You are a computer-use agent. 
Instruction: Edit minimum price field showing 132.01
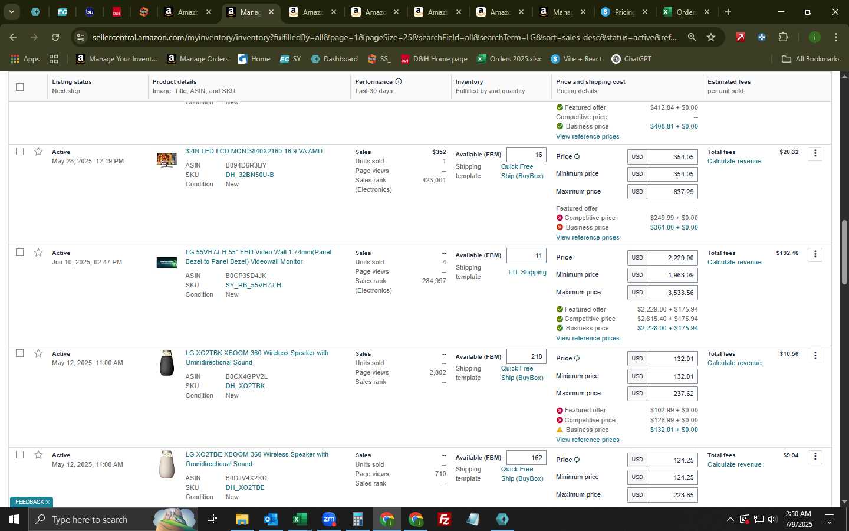tap(672, 376)
